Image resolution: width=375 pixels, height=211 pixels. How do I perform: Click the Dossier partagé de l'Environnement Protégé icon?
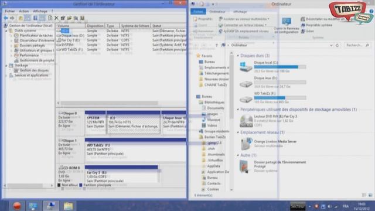(244, 166)
